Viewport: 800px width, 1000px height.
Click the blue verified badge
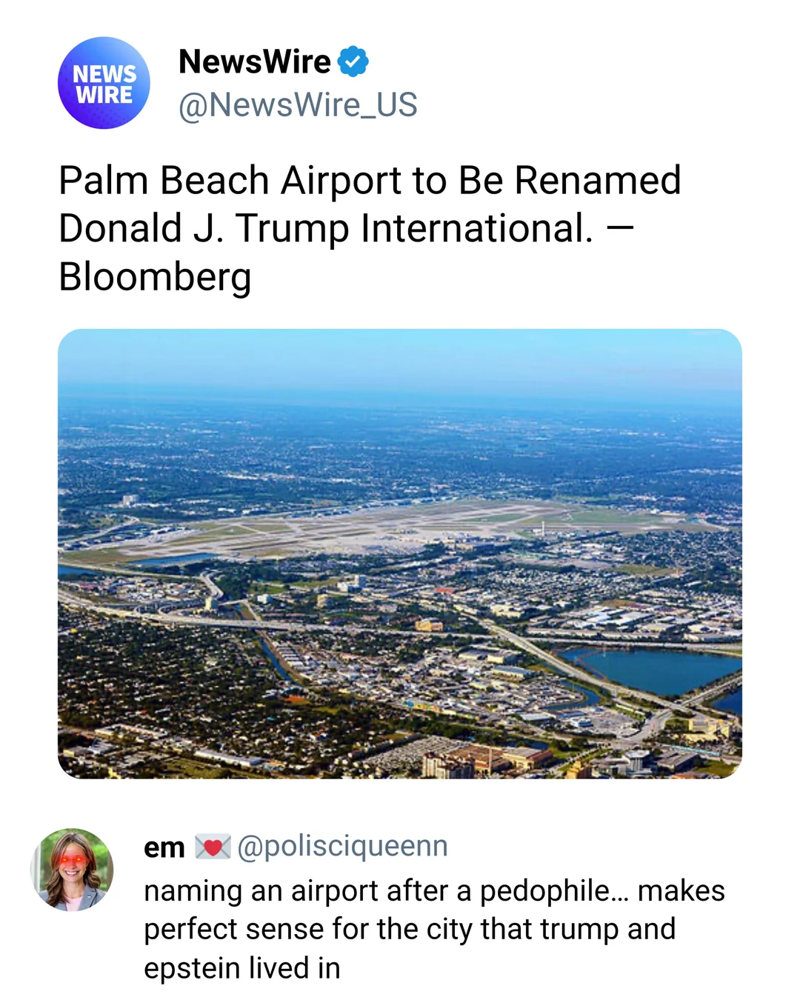coord(353,61)
